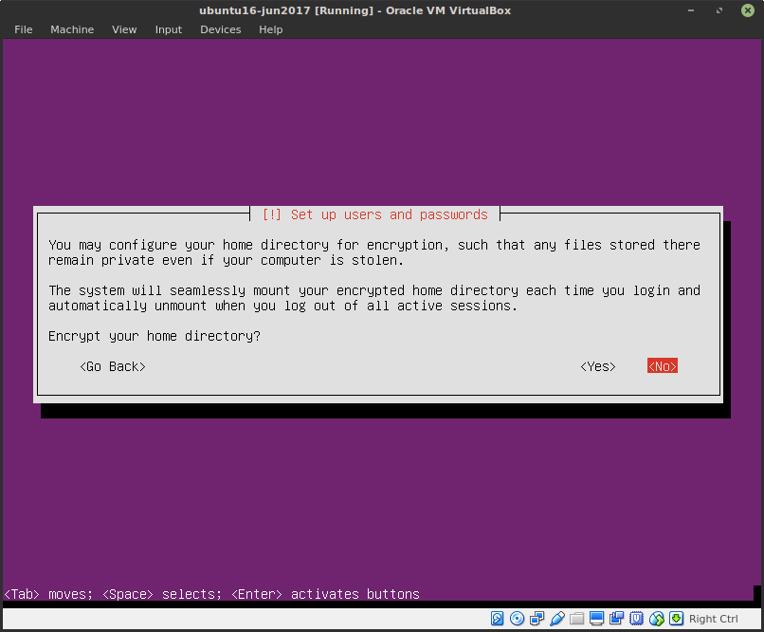Click the virtualization features chip icon
Image resolution: width=764 pixels, height=632 pixels.
click(x=635, y=618)
